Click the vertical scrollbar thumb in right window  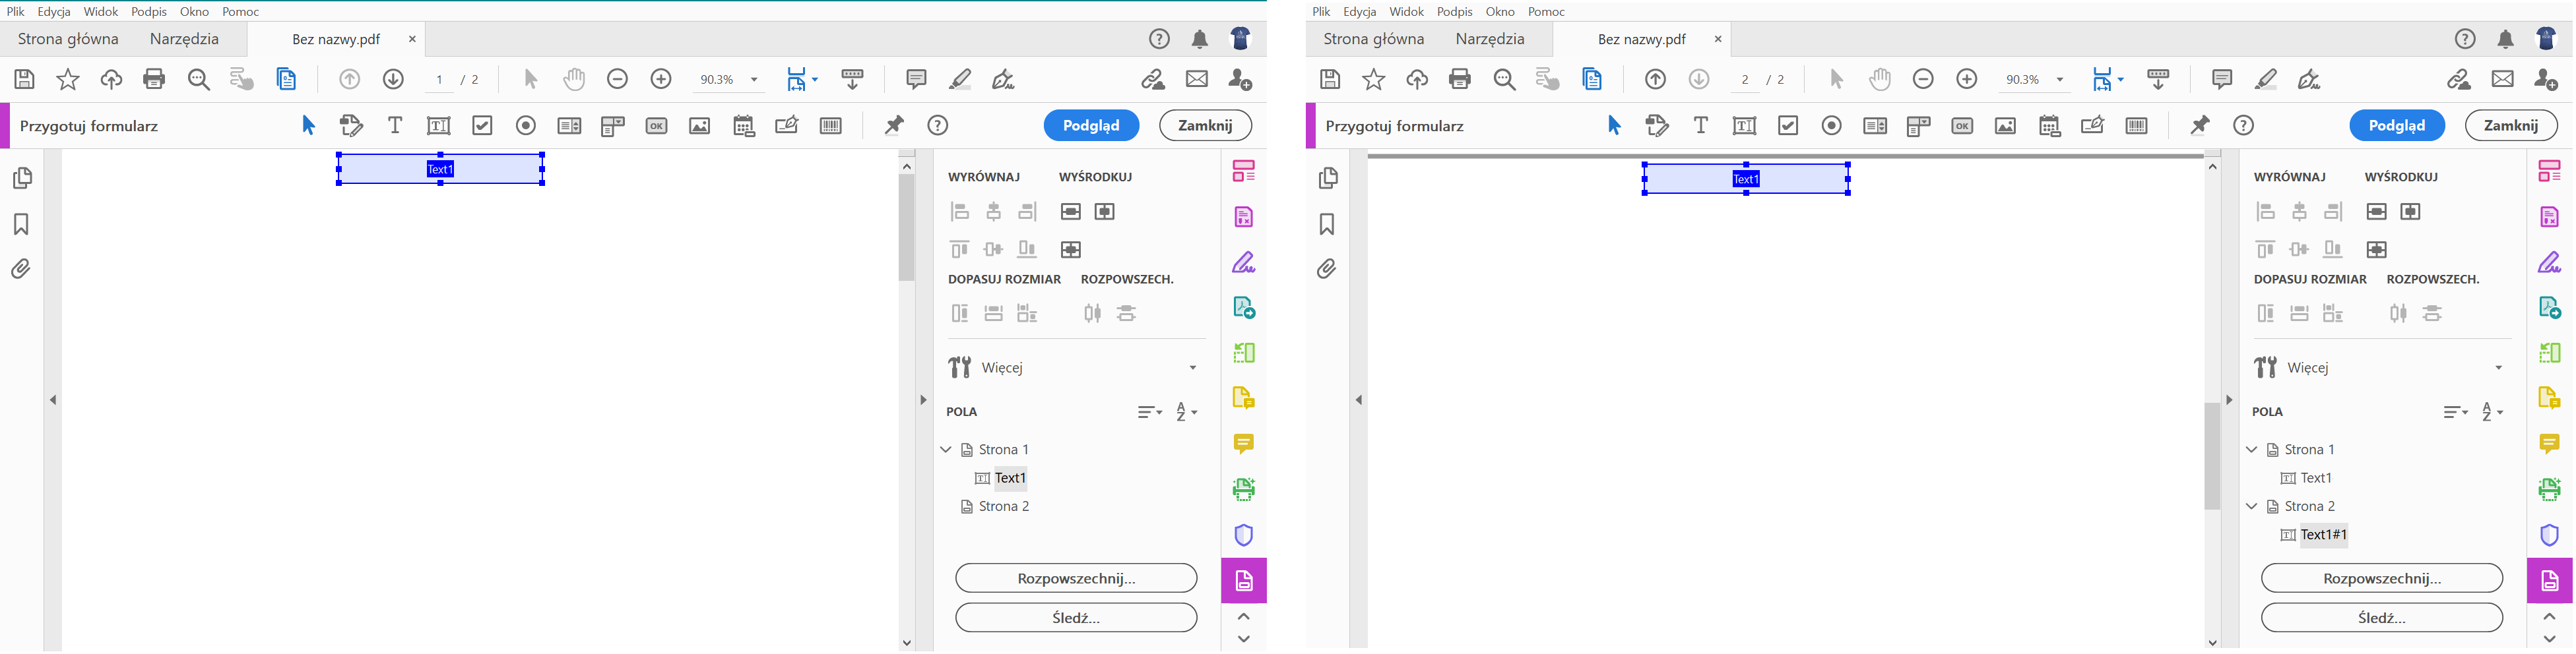2213,456
